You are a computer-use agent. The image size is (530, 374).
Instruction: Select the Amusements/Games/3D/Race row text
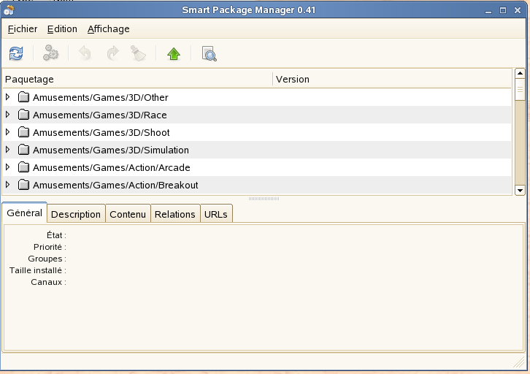(x=100, y=115)
